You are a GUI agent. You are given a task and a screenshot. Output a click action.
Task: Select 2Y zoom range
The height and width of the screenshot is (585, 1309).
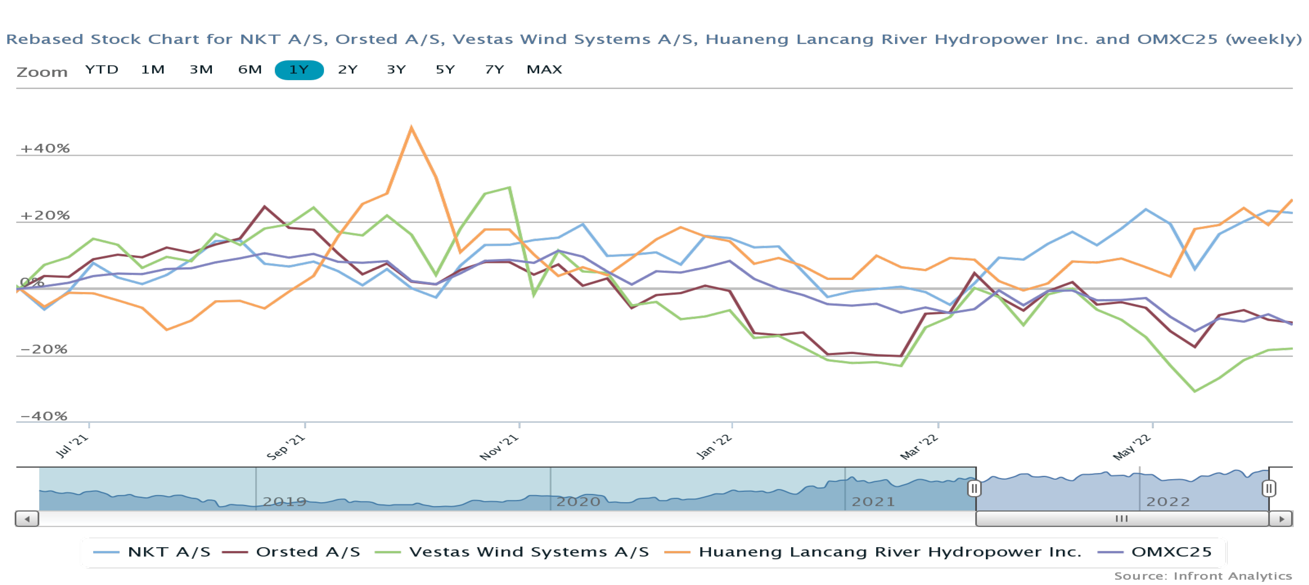pos(347,70)
